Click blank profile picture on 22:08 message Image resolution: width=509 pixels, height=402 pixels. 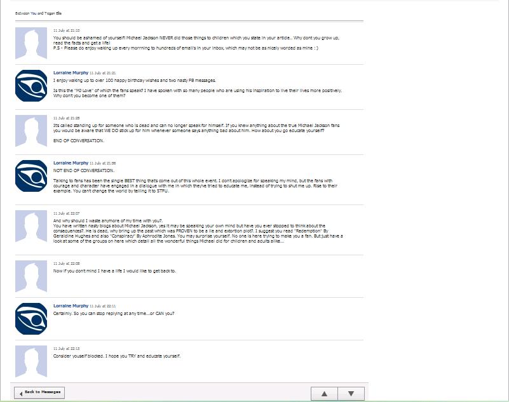[x=31, y=276]
